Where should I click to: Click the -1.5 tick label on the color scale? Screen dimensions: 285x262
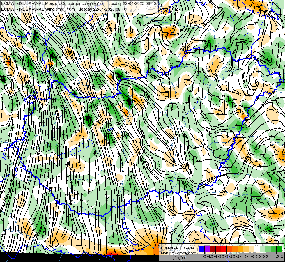pyautogui.click(x=243, y=256)
